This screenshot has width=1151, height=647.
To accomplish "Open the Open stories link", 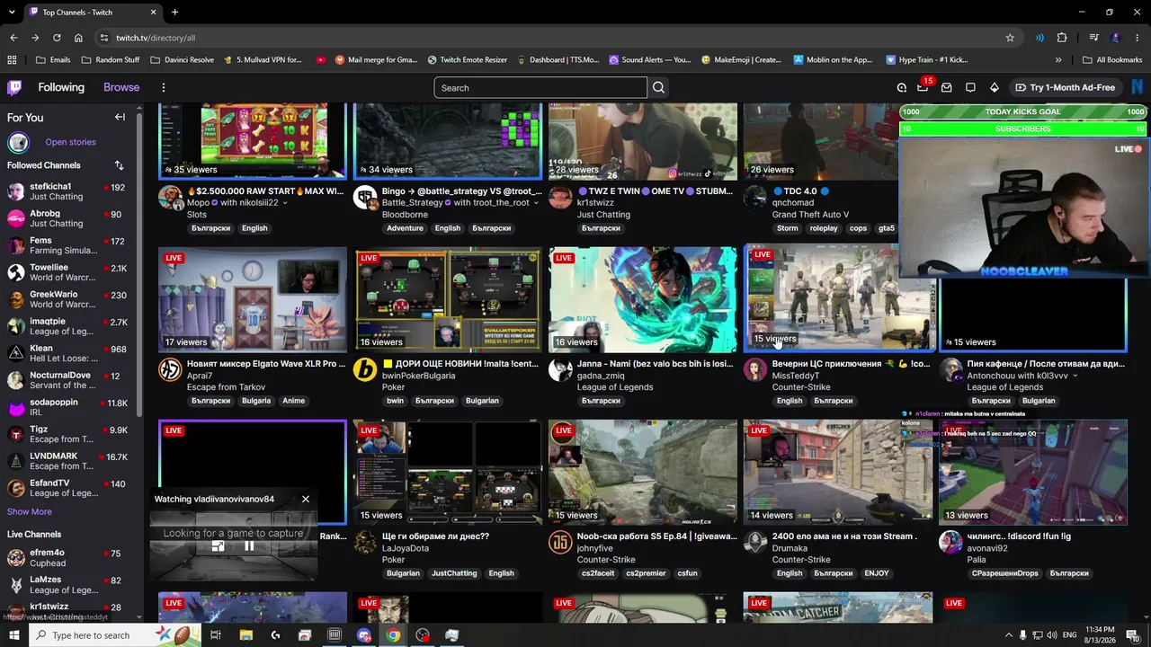I will 70,142.
